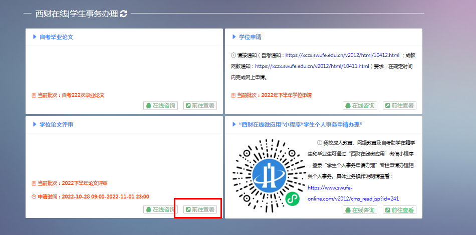Expand the 学位申请 card triangle

pyautogui.click(x=234, y=37)
